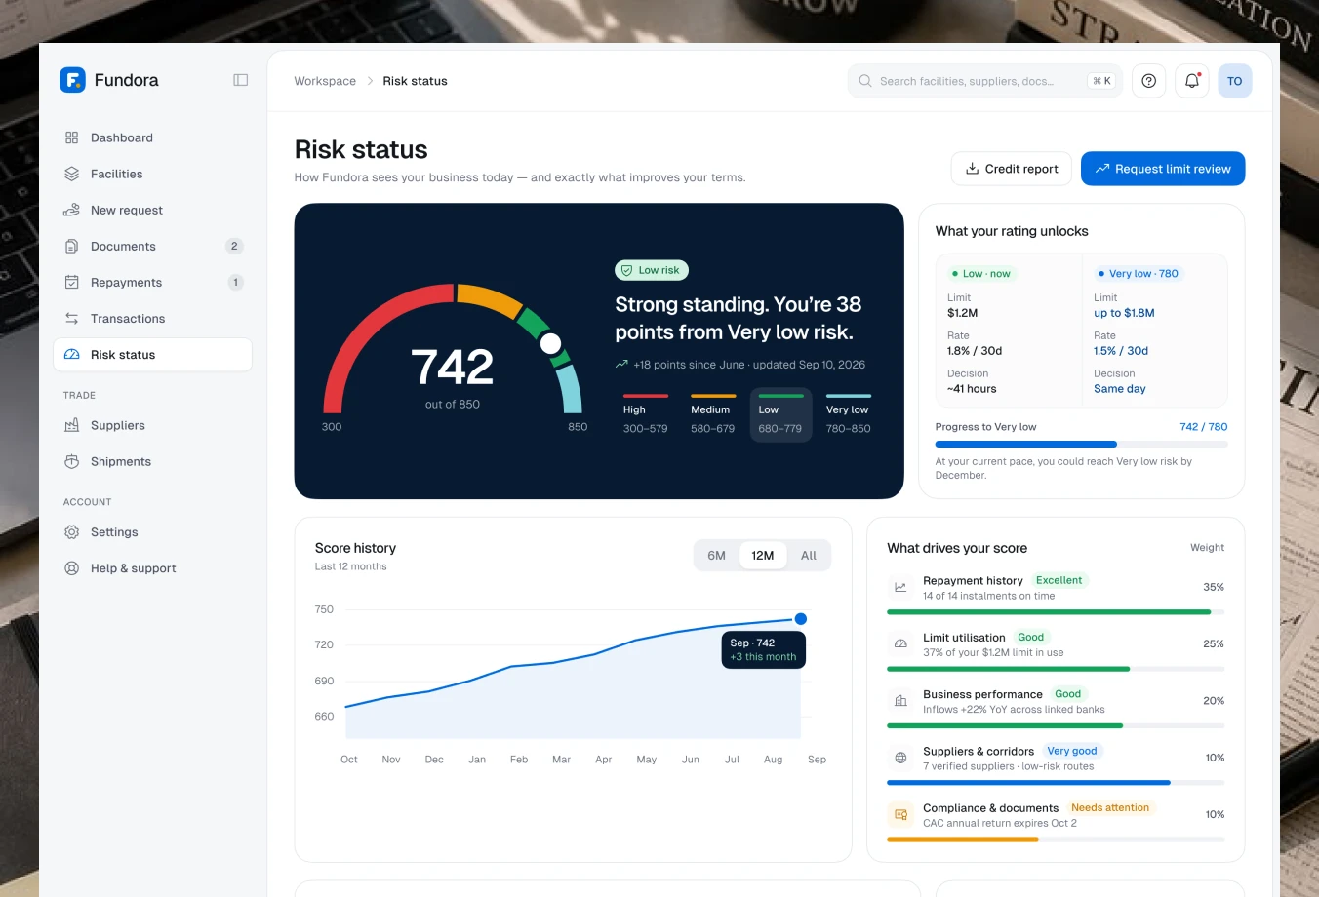
Task: Click the Needs attention status tag
Action: tap(1110, 807)
